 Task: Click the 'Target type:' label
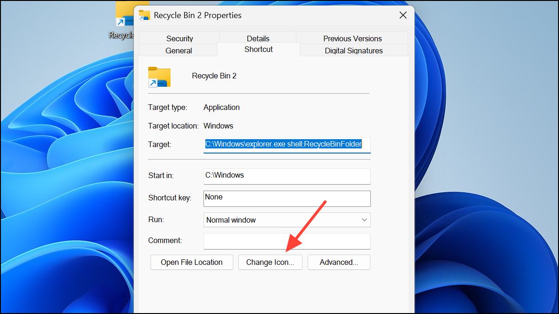point(168,107)
